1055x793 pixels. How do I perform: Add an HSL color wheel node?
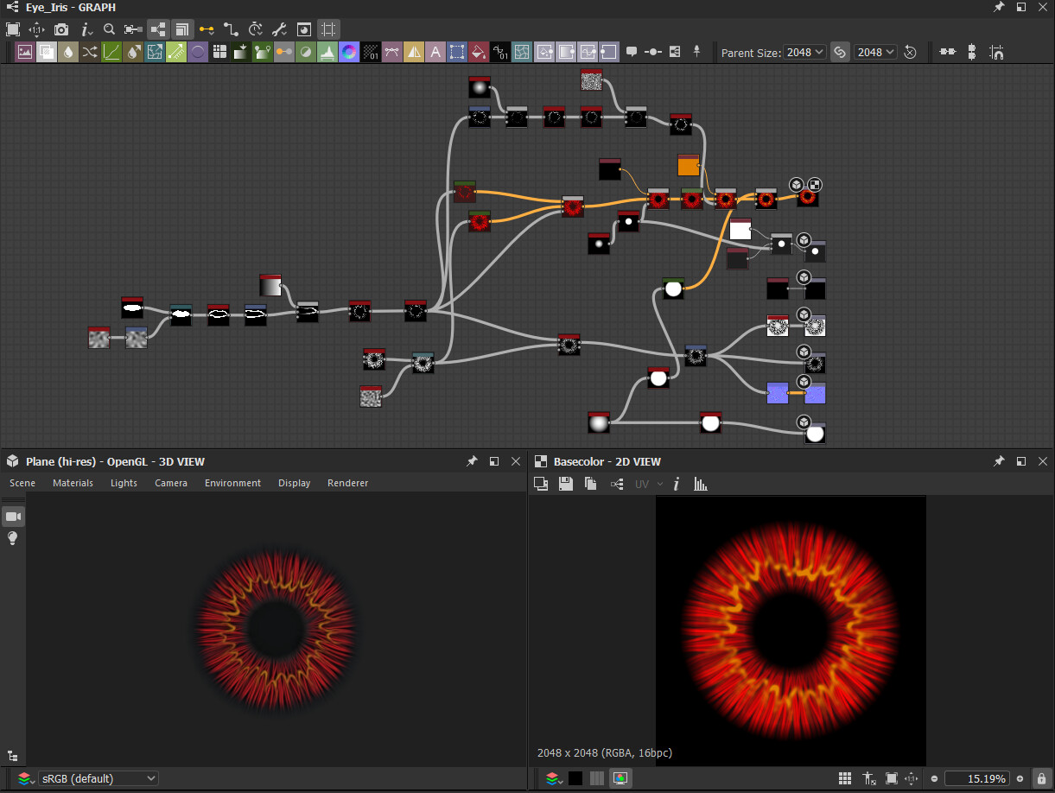(349, 52)
